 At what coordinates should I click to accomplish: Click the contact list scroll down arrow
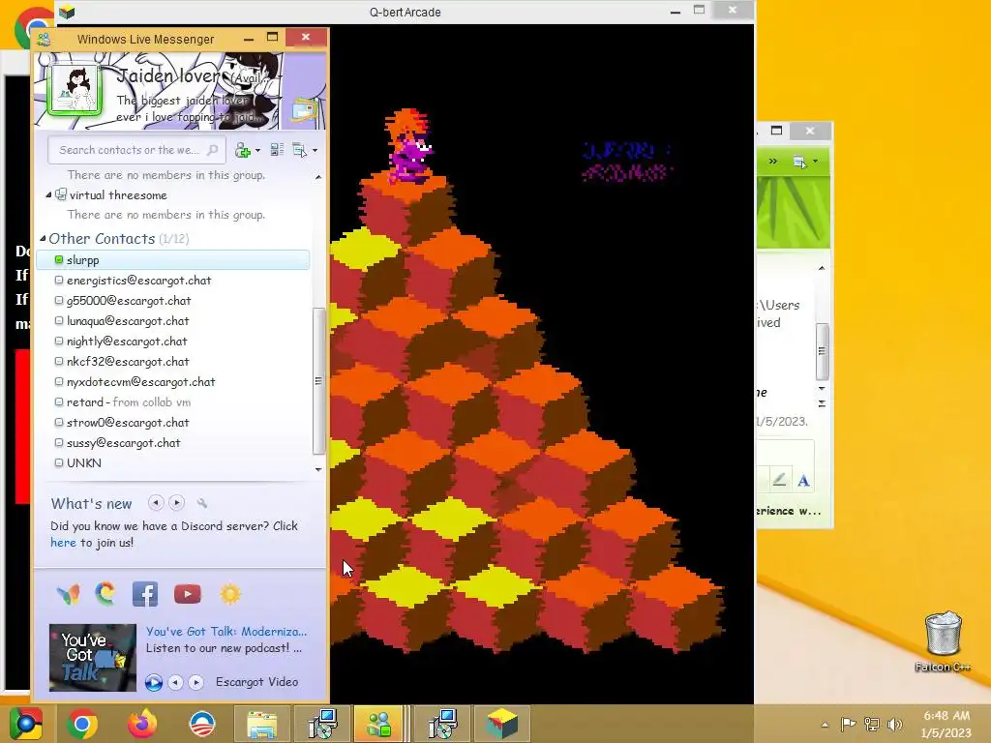click(x=318, y=469)
